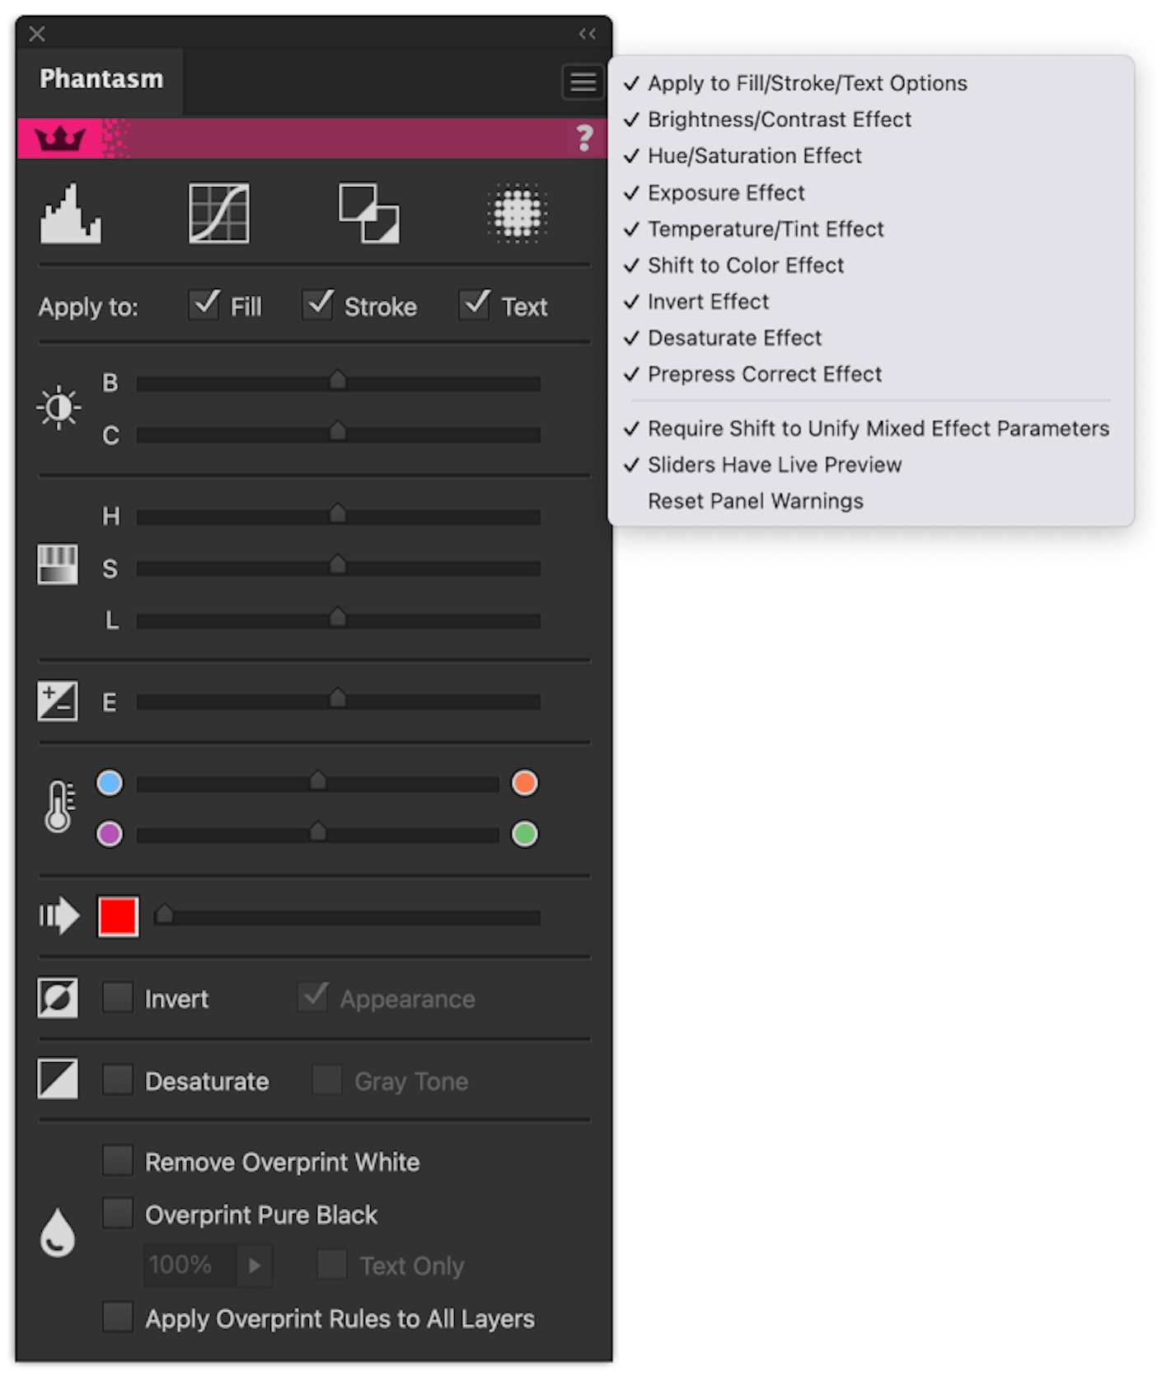This screenshot has width=1157, height=1381.
Task: Open the curves adjustment icon
Action: pyautogui.click(x=218, y=213)
